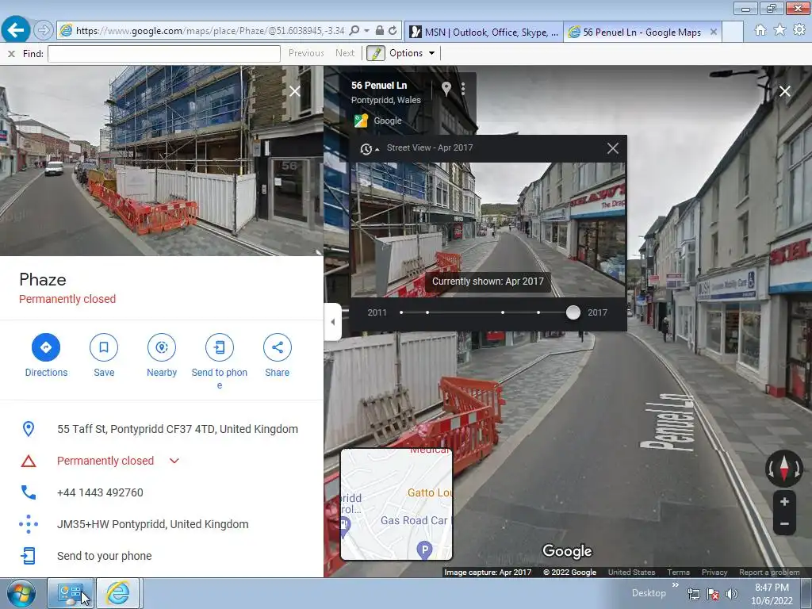Click the time travel clock icon
Screen dimensions: 812x609
[366, 148]
